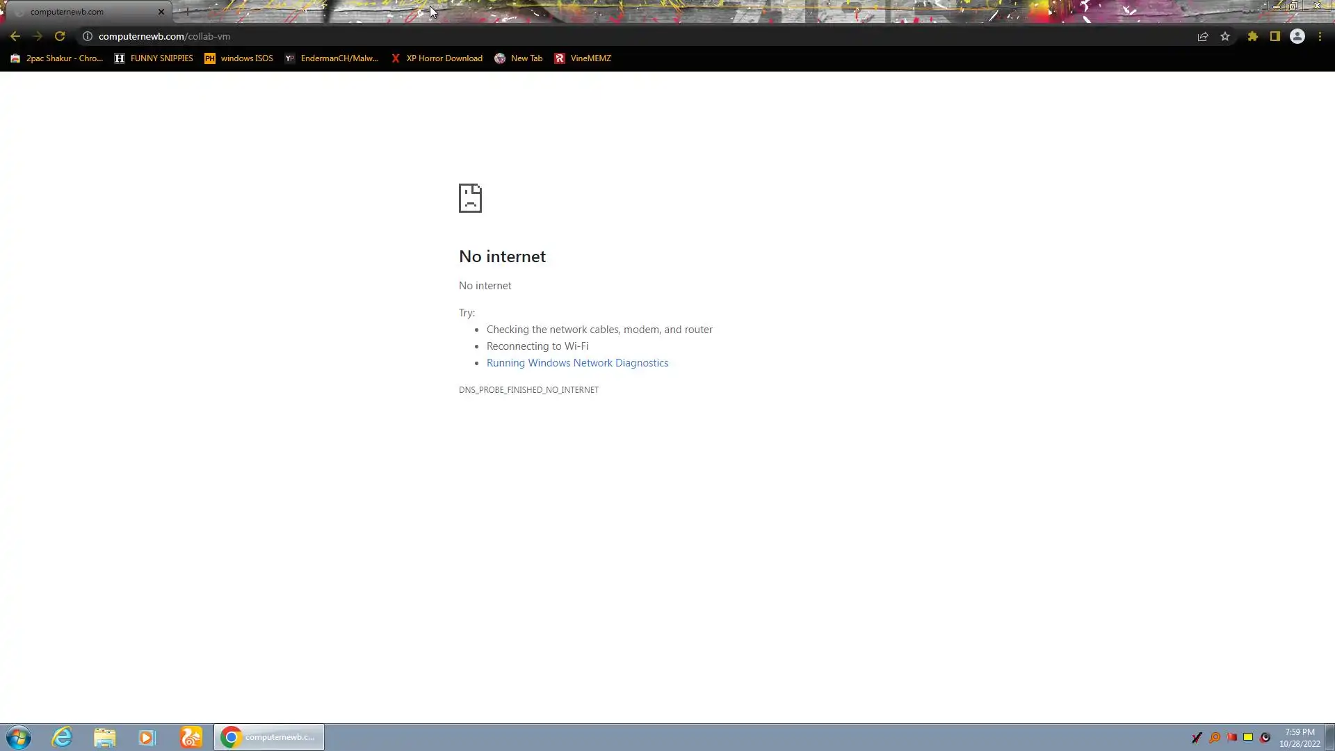
Task: Open the VineMEMZ bookmark
Action: [x=583, y=58]
